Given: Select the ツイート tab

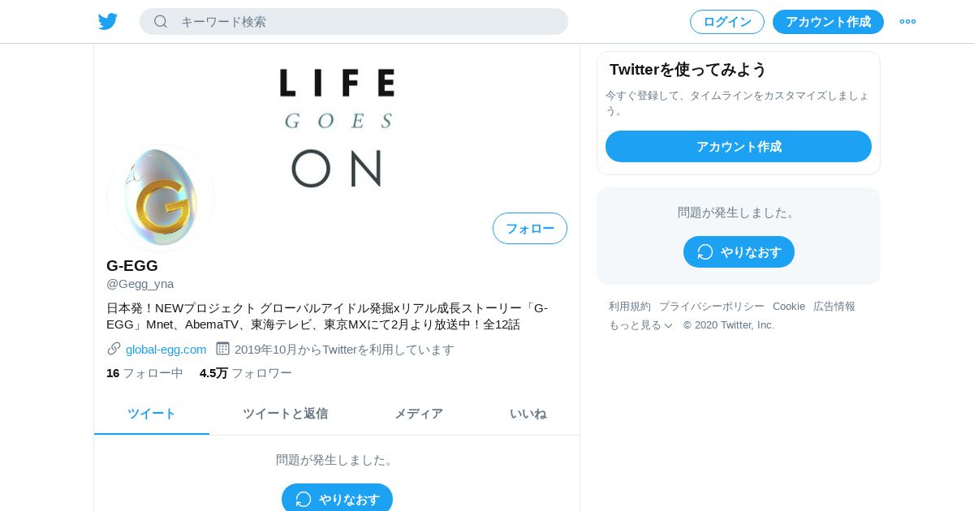Looking at the screenshot, I should (152, 414).
